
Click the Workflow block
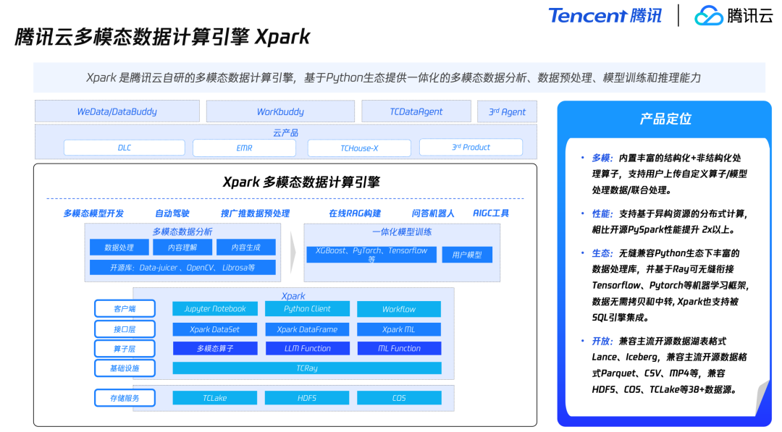[x=399, y=310]
